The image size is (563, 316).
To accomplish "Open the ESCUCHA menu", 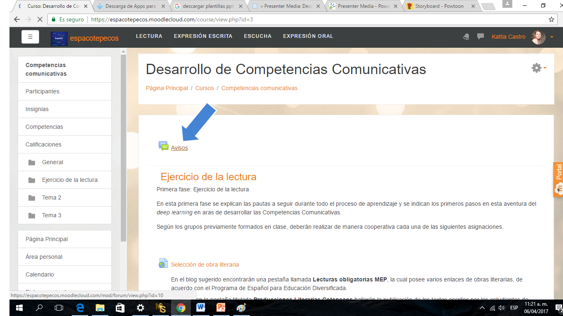I will pos(258,36).
